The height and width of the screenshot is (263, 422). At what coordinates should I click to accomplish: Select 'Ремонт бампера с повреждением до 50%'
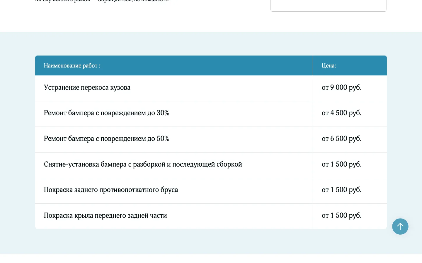point(107,139)
